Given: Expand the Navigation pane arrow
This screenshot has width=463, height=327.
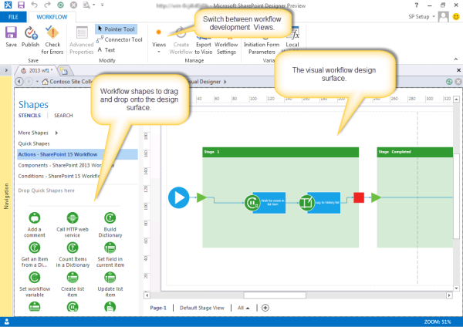Looking at the screenshot, I should [6, 70].
